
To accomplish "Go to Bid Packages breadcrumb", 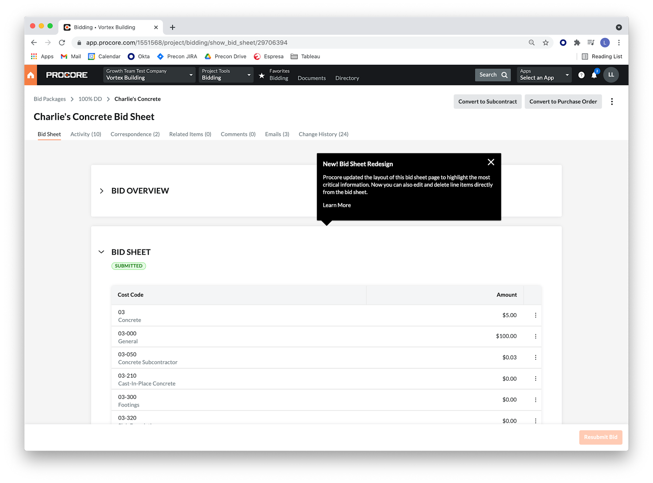I will pos(50,99).
